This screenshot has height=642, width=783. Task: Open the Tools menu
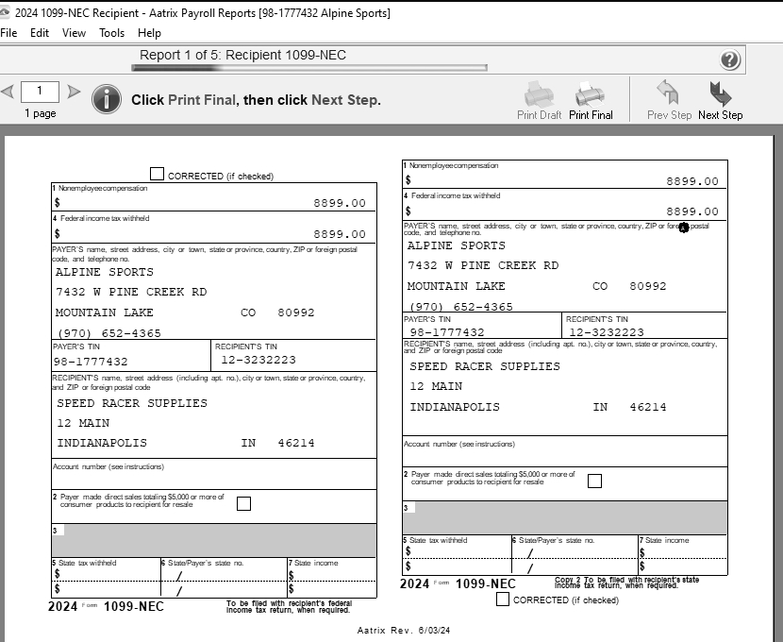(x=111, y=32)
